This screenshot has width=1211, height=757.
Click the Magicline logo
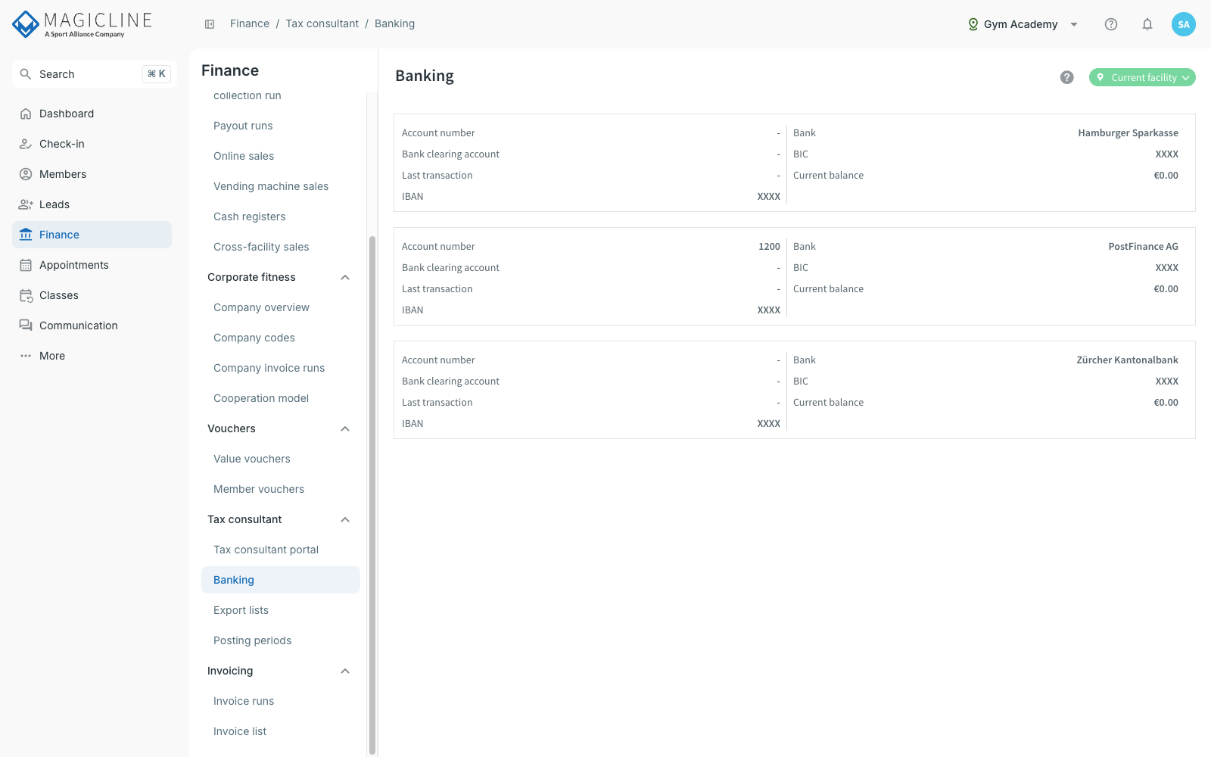(x=82, y=24)
